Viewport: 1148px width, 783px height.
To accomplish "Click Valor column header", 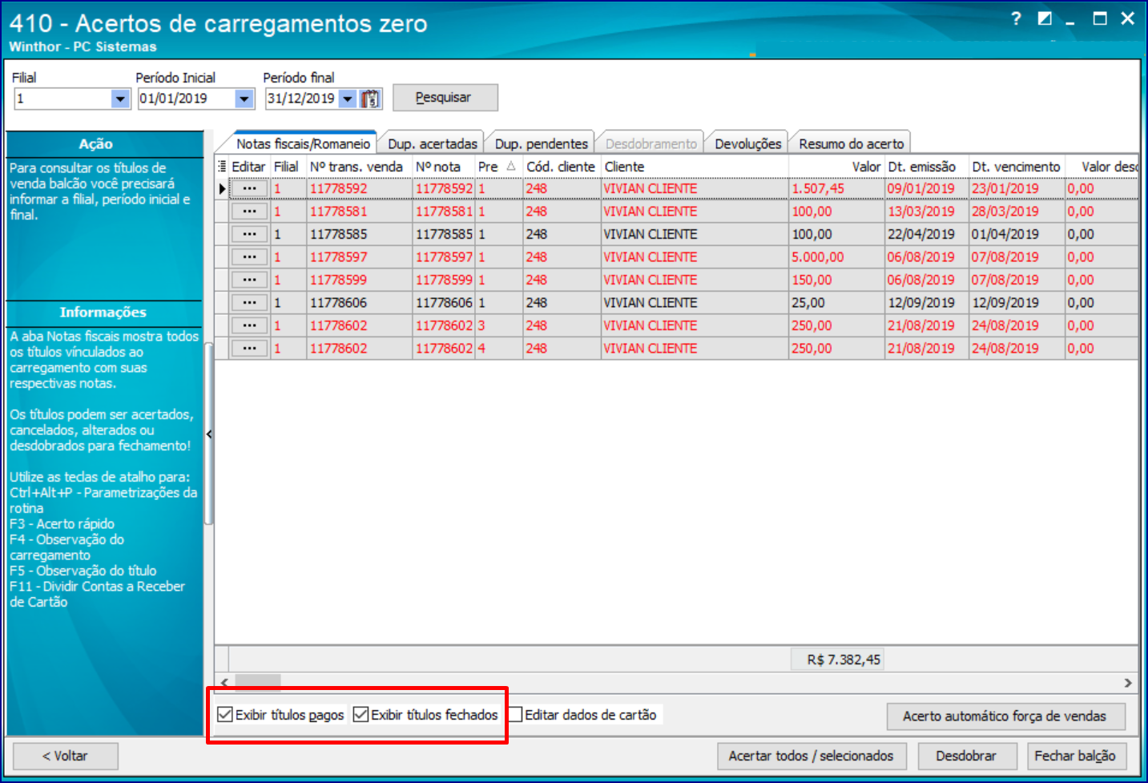I will [x=836, y=166].
